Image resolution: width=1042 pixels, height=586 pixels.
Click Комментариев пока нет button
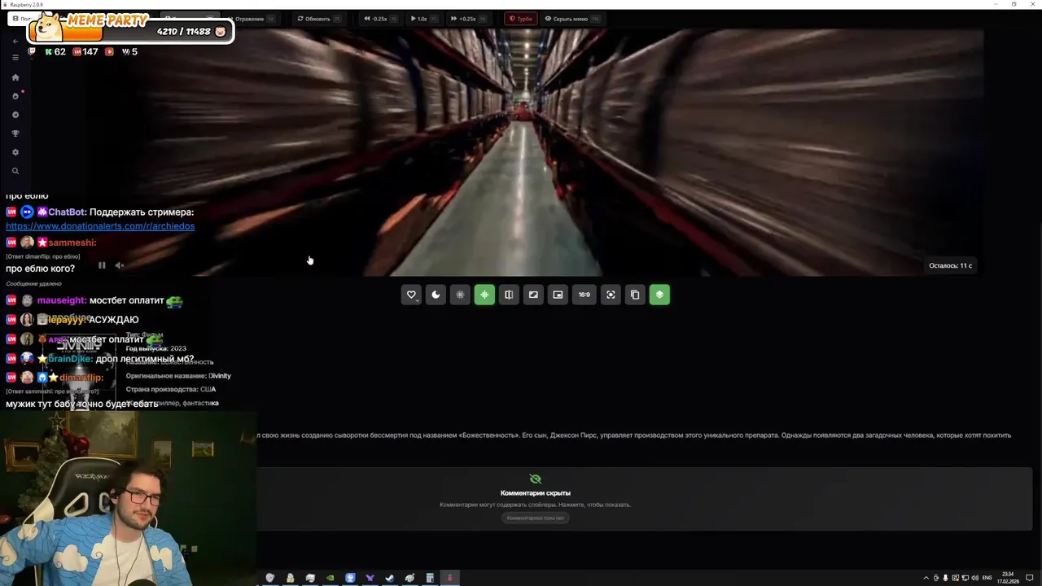point(535,518)
